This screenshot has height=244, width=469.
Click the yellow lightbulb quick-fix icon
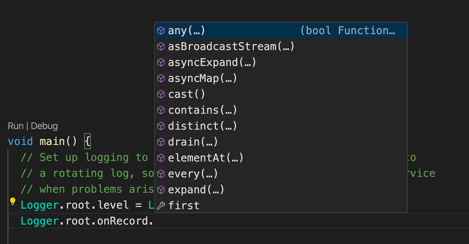[x=13, y=201]
